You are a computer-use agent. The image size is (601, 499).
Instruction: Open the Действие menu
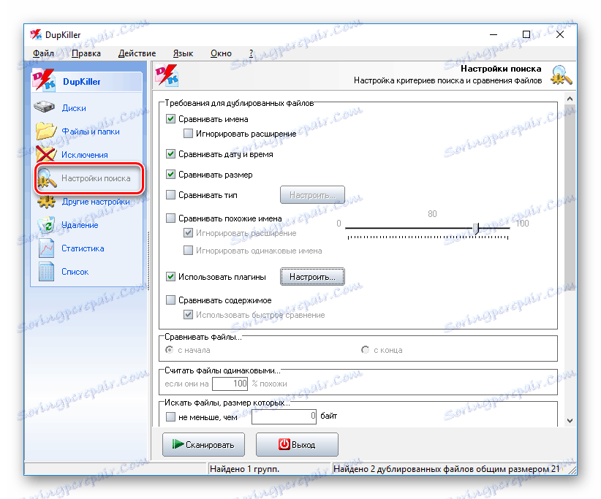[137, 53]
